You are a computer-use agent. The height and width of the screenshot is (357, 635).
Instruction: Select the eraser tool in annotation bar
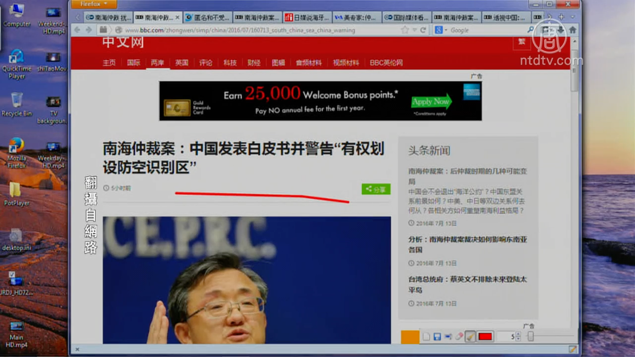(x=459, y=336)
